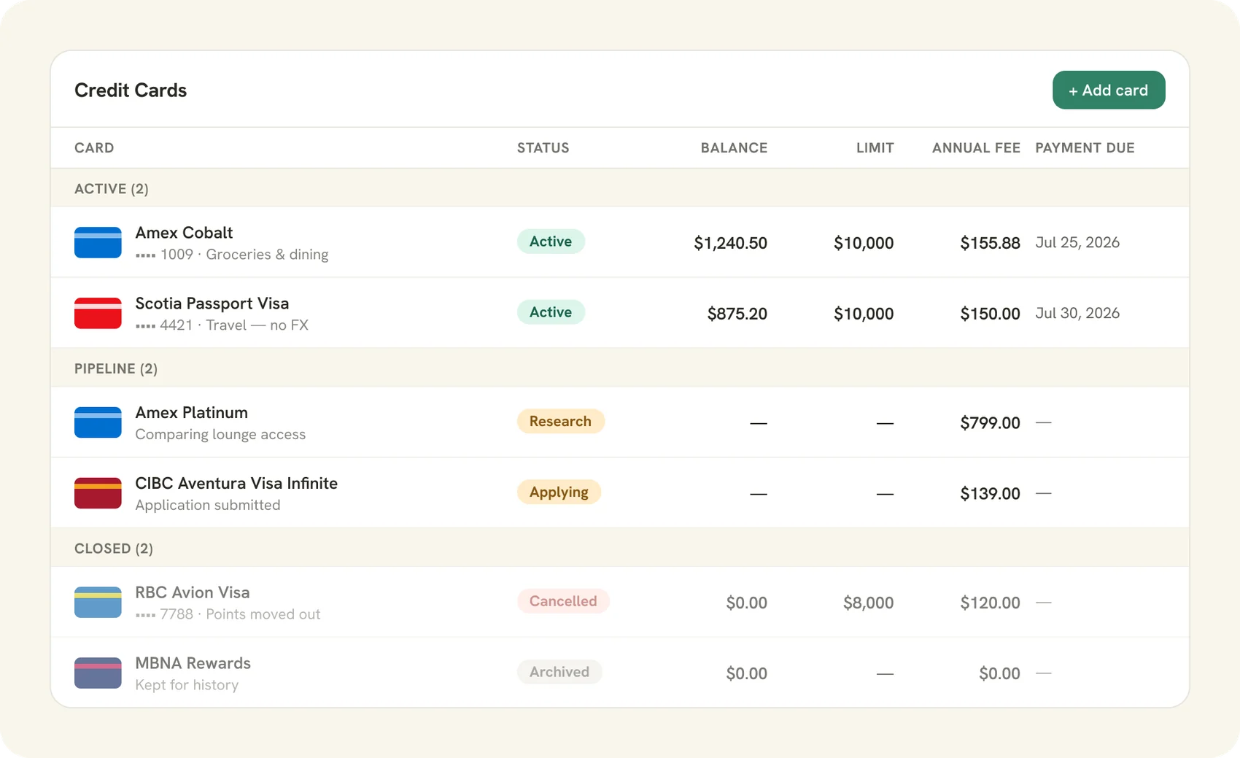Click the RBC Avion Visa $0.00 balance
This screenshot has width=1240, height=758.
[746, 603]
